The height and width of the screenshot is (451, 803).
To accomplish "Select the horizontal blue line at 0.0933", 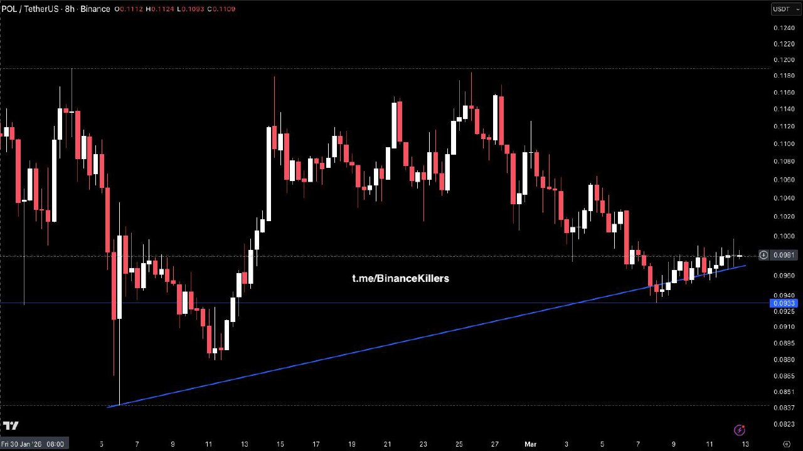I will pos(376,303).
